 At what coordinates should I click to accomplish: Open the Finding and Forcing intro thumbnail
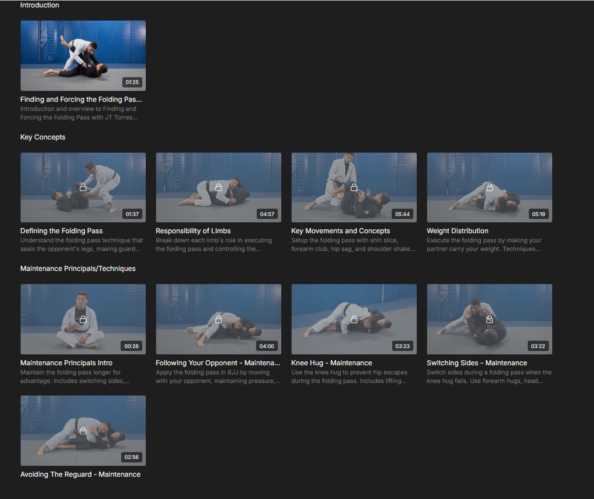click(83, 55)
